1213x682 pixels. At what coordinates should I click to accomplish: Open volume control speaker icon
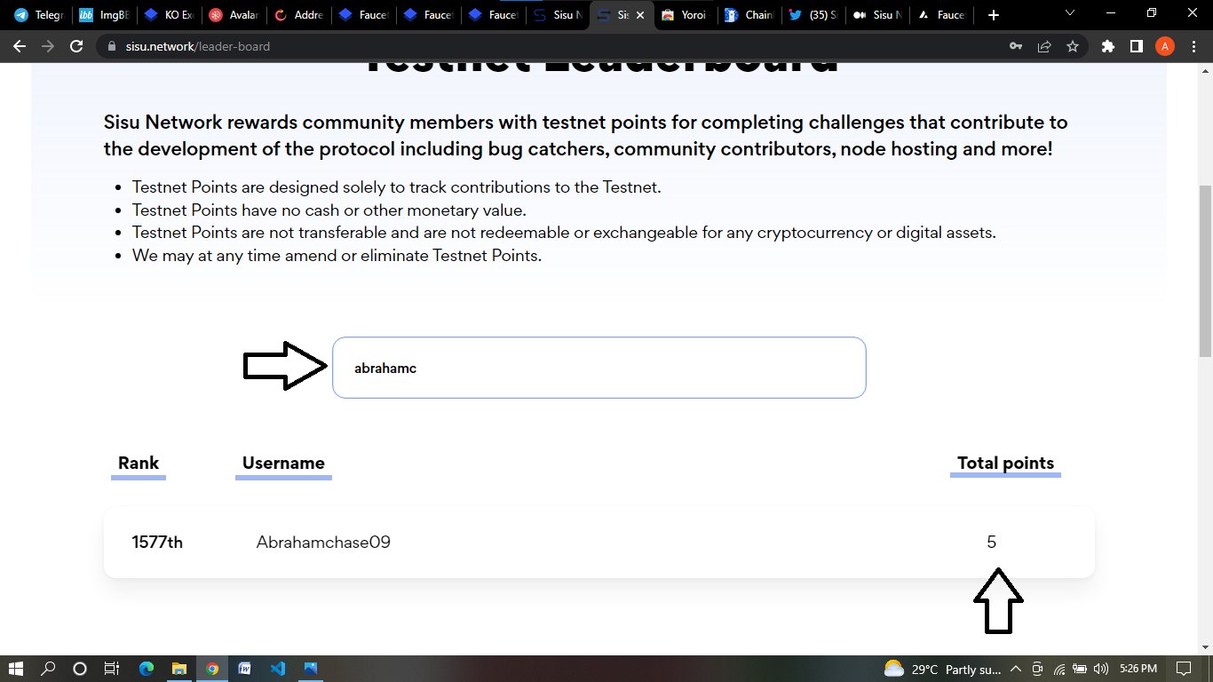tap(1101, 669)
